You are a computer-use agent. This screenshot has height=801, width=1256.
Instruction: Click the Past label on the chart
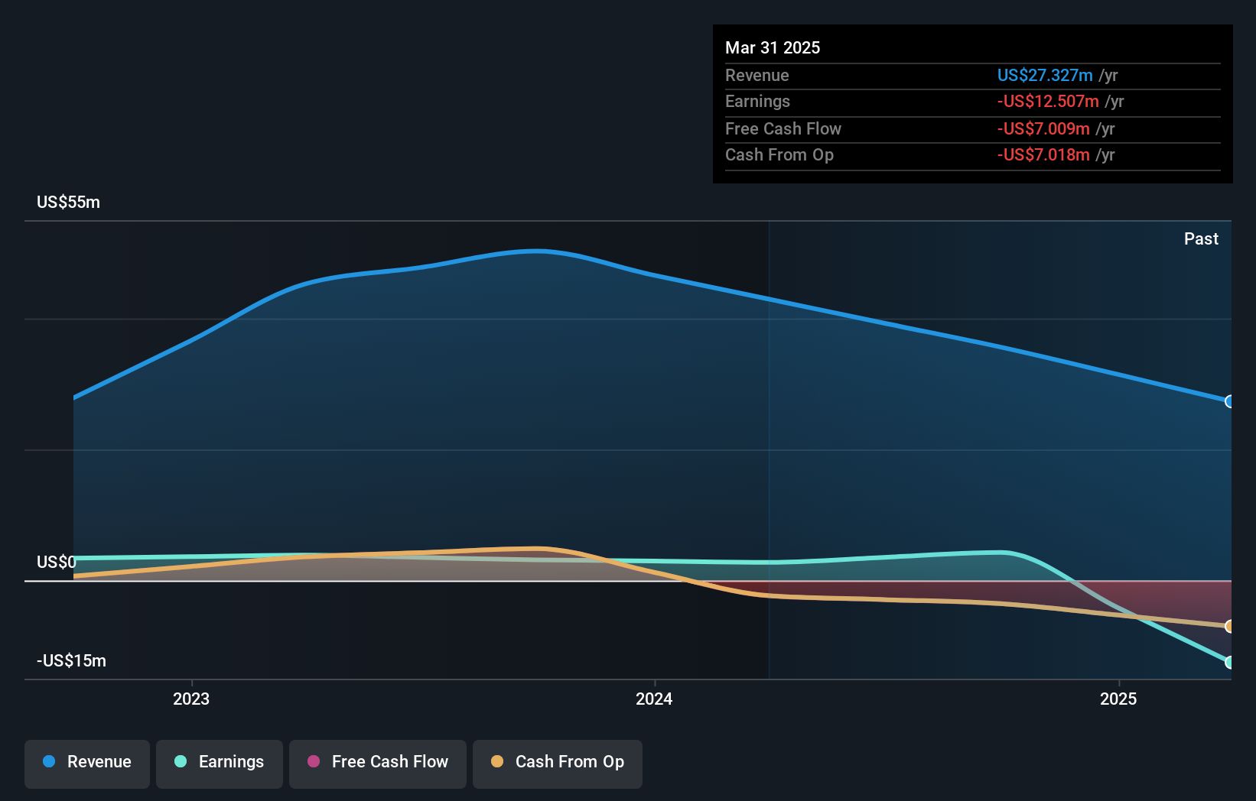point(1201,239)
